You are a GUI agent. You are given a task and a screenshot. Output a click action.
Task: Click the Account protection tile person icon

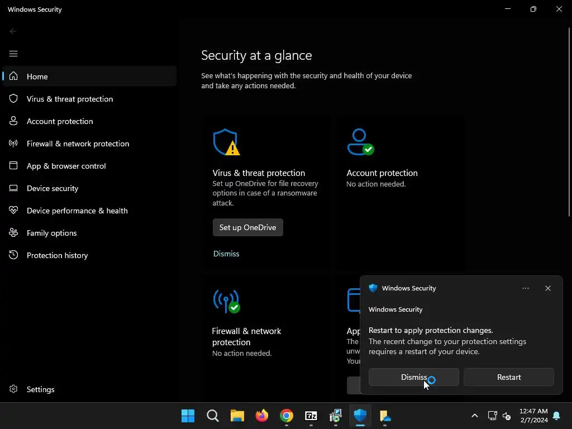tap(360, 142)
